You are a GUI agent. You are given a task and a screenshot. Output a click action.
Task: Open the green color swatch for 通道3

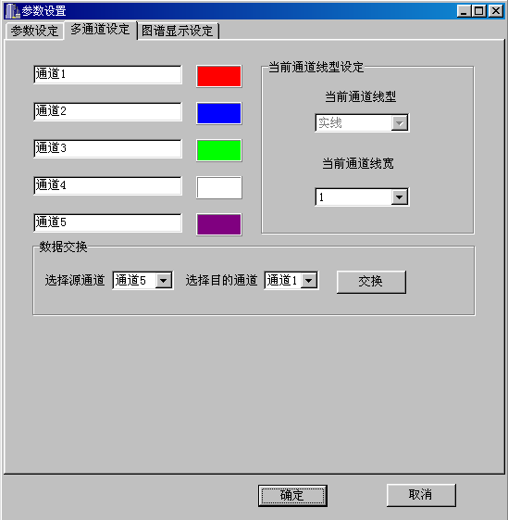tap(219, 150)
